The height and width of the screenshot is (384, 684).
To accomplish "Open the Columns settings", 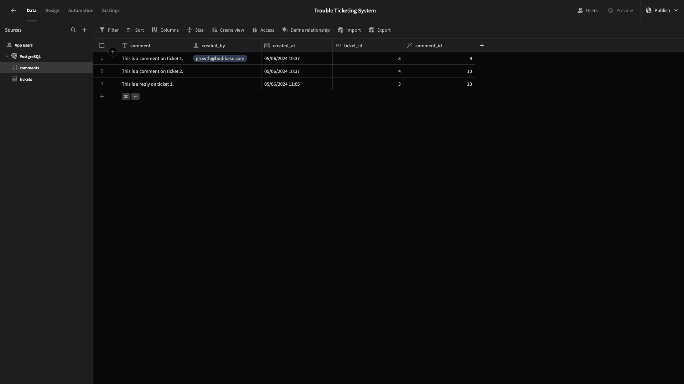I will coord(165,30).
